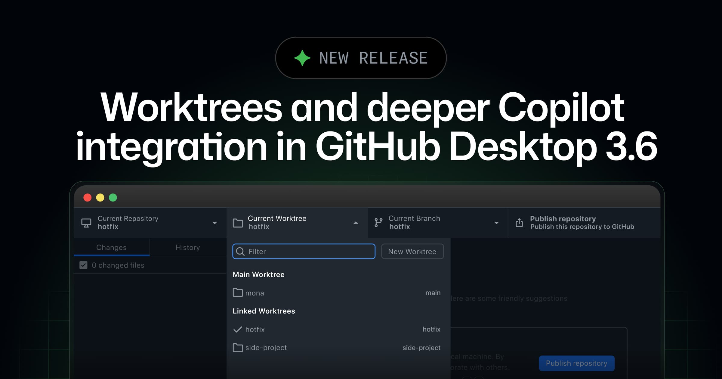Click the folder icon beside mona
The height and width of the screenshot is (379, 722).
238,292
